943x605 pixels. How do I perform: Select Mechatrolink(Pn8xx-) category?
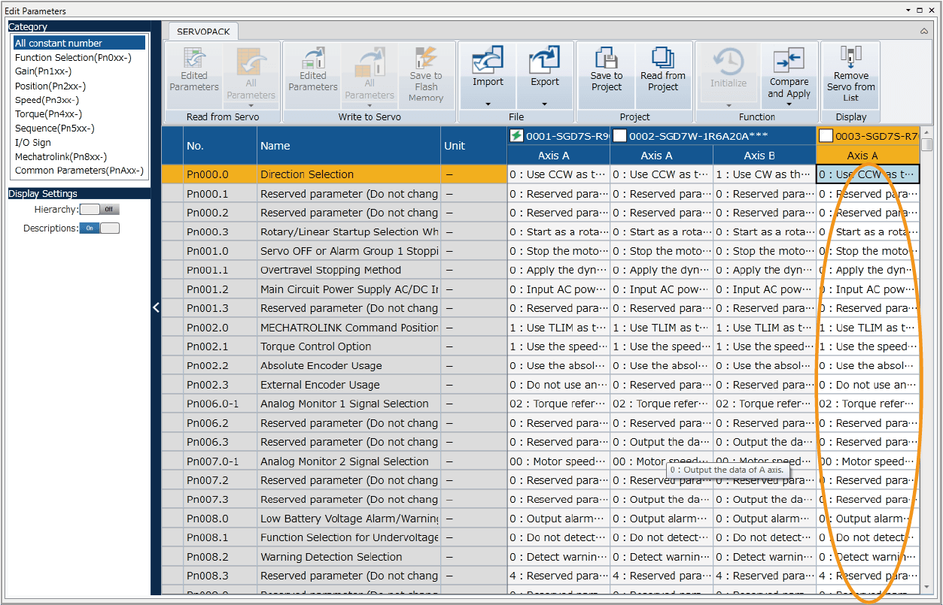pyautogui.click(x=61, y=156)
